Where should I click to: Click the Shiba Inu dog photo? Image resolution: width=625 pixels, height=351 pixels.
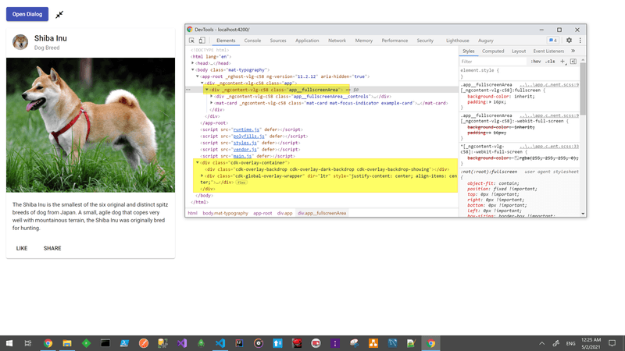(91, 125)
